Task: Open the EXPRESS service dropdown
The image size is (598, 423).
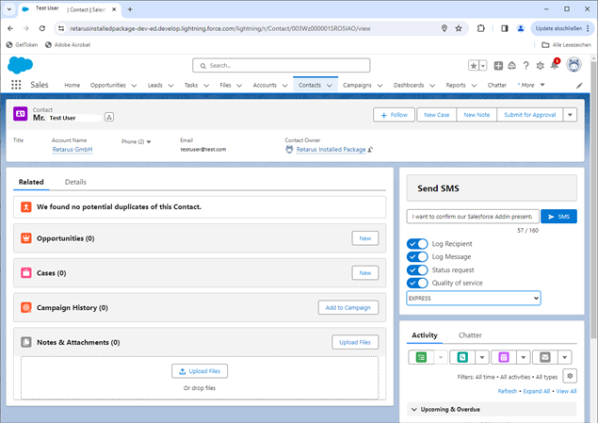Action: pyautogui.click(x=474, y=298)
